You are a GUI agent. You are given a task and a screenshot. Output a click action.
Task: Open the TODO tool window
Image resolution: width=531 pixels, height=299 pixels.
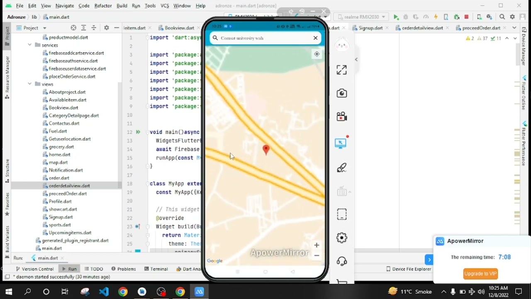tap(93, 269)
